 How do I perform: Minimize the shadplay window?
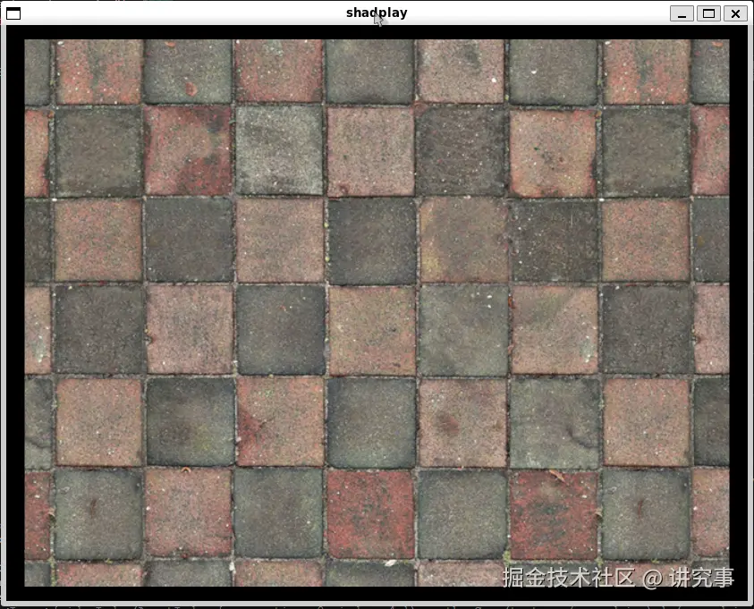pyautogui.click(x=682, y=13)
